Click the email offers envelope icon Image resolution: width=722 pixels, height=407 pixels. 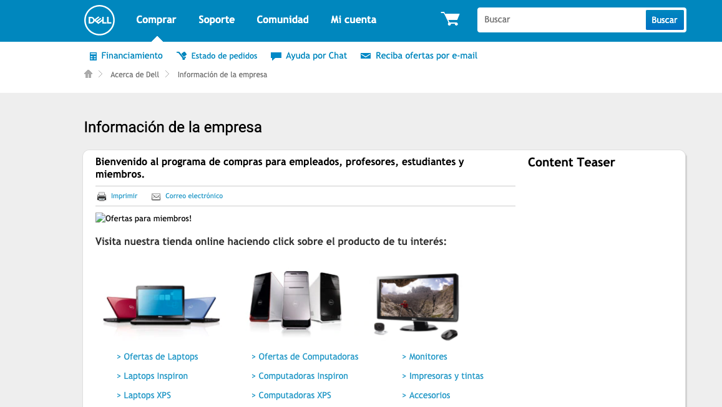[x=366, y=56]
